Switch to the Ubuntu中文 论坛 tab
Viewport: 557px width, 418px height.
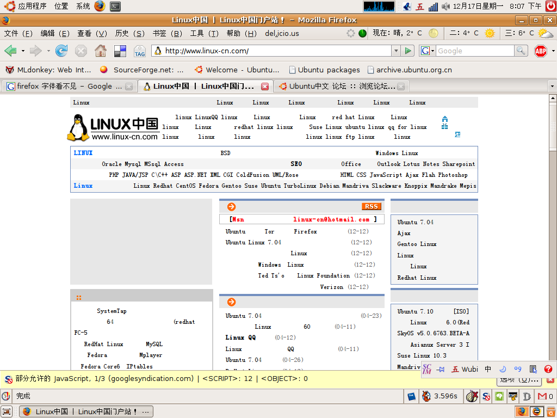[x=342, y=86]
